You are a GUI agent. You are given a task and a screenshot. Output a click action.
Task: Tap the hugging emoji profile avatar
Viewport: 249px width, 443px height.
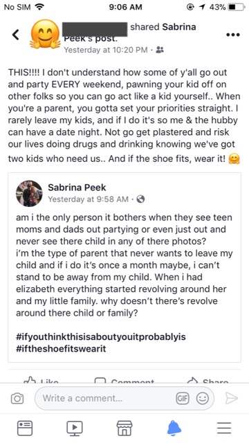pos(45,35)
